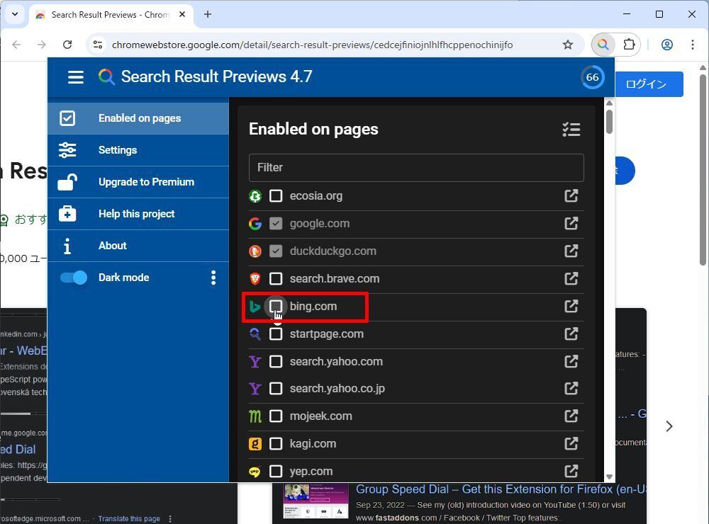Viewport: 709px width, 524px height.
Task: Open search.brave.com external link icon
Action: point(571,279)
